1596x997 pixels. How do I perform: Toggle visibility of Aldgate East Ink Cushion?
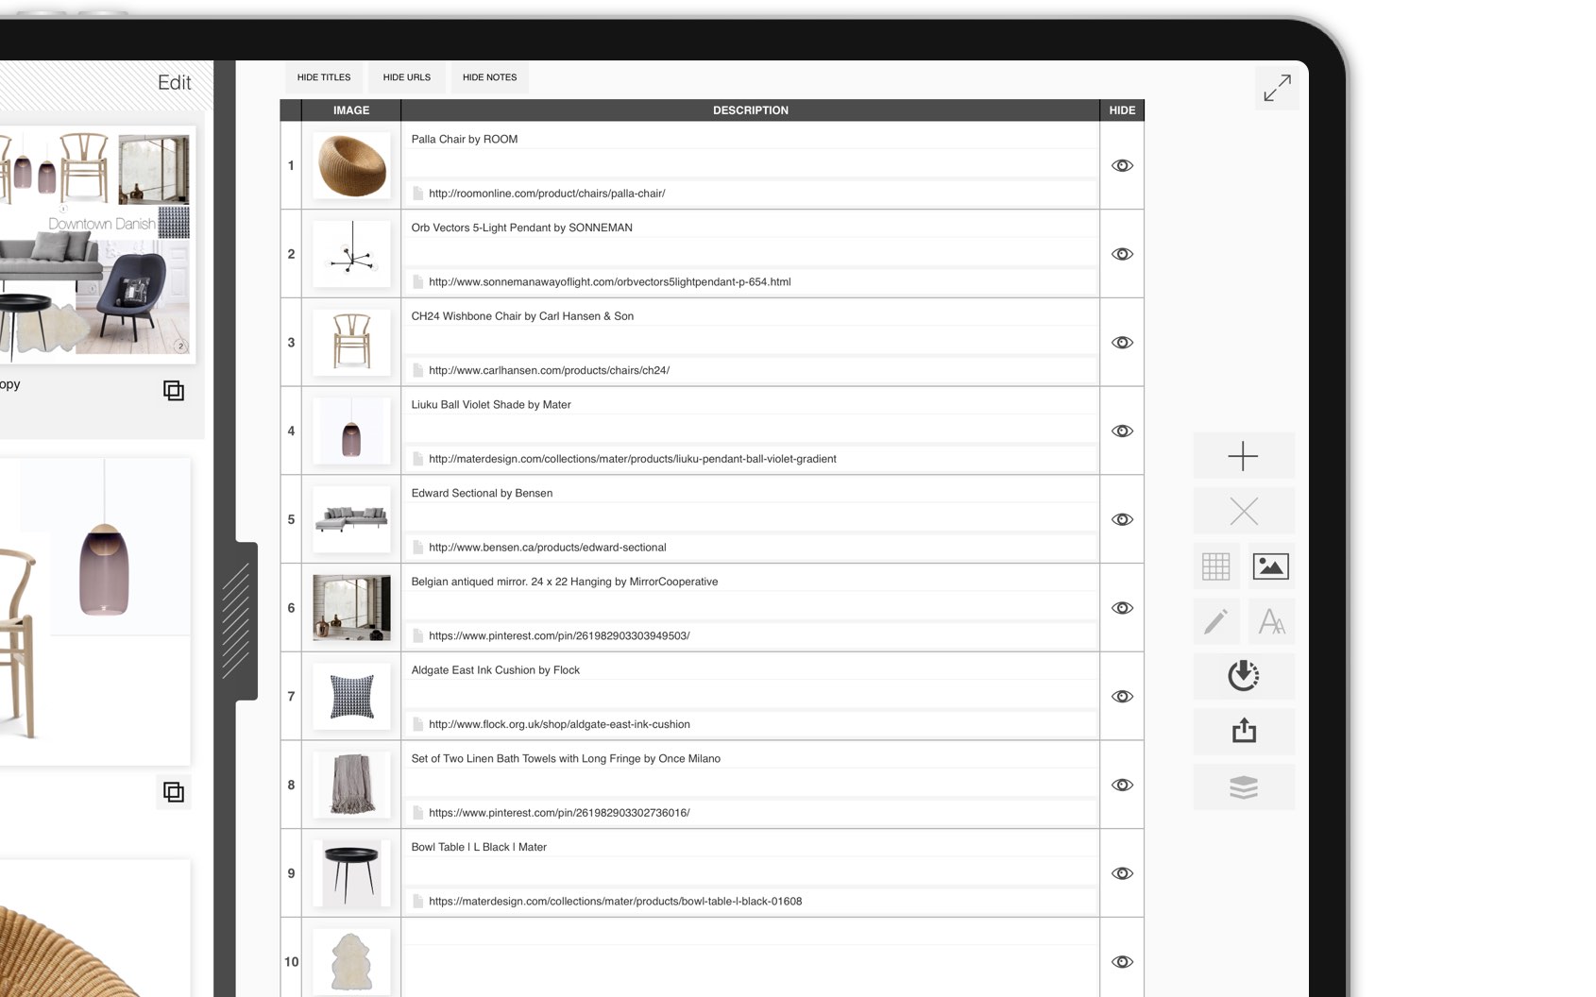pos(1122,696)
